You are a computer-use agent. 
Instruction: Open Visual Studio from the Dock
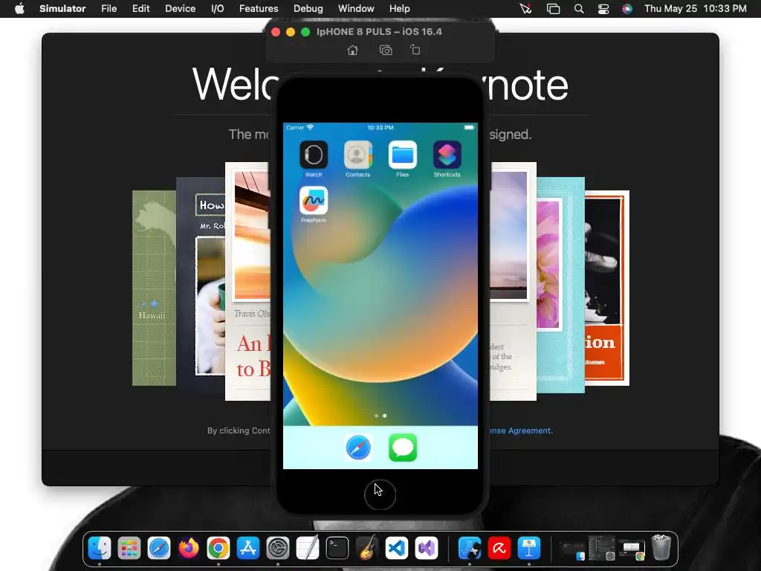tap(427, 549)
